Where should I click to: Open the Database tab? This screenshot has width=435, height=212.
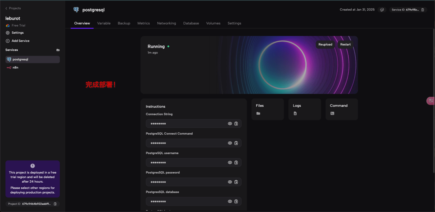[191, 23]
